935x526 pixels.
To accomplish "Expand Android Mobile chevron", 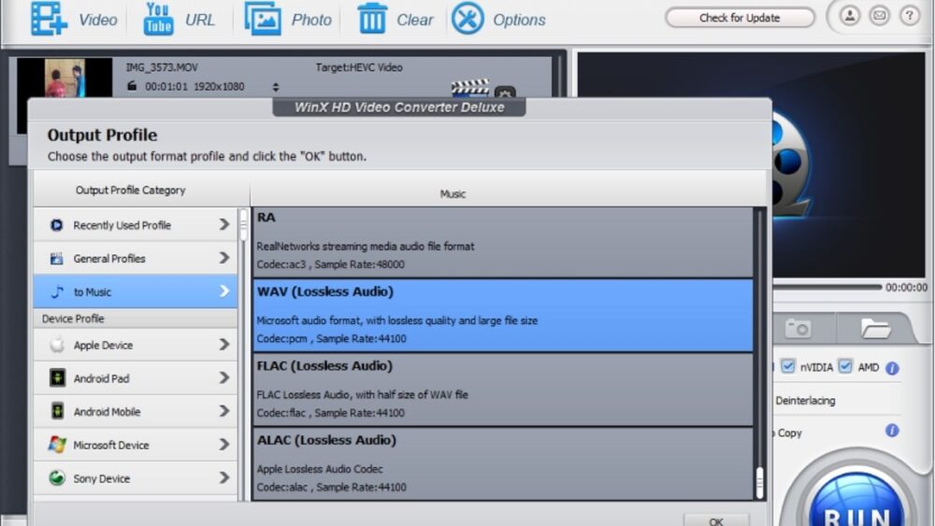I will 224,412.
